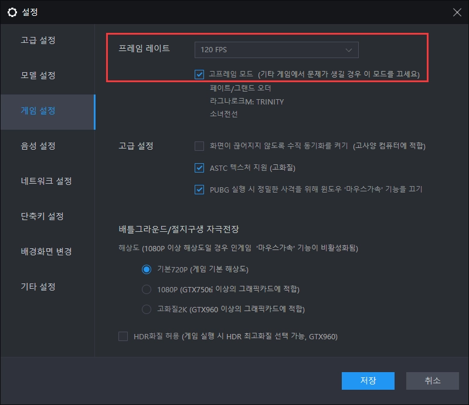The height and width of the screenshot is (405, 469).
Task: Open the 모델 설정 section
Action: click(39, 75)
